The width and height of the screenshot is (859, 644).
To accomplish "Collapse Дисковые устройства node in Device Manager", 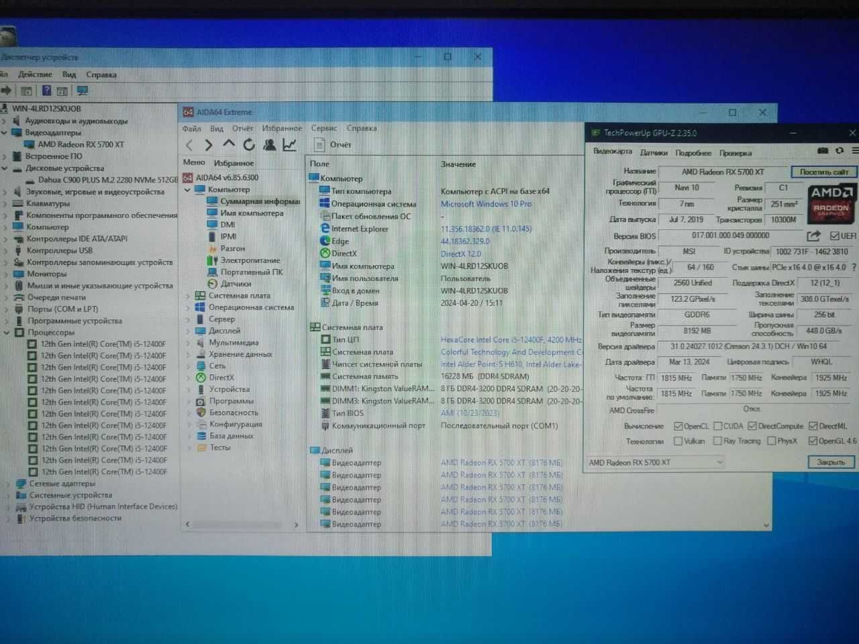I will tap(5, 168).
